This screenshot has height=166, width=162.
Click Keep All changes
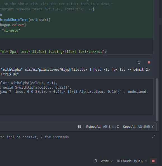[x=129, y=127]
